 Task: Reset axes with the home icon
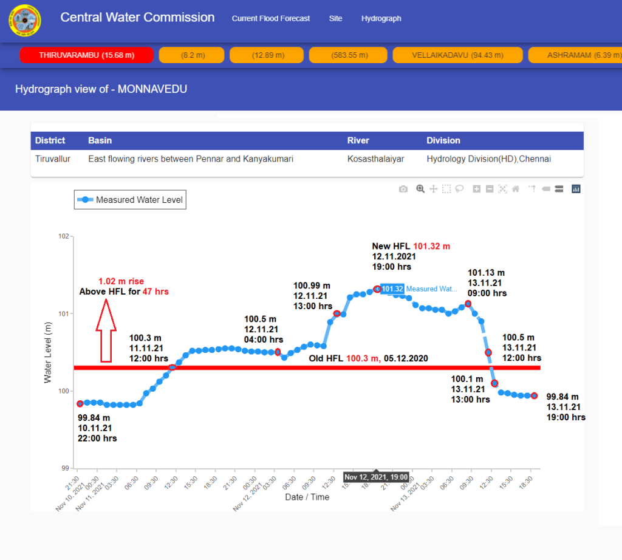click(x=515, y=189)
